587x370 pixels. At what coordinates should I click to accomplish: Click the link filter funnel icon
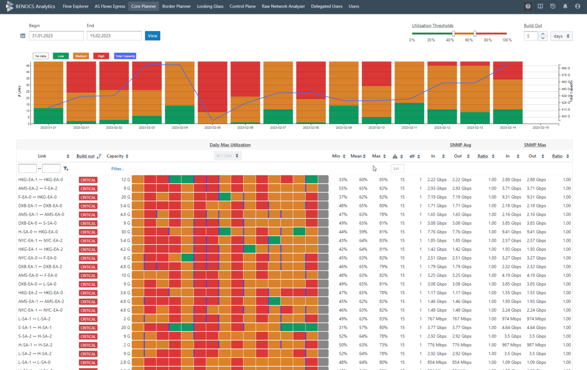66,169
